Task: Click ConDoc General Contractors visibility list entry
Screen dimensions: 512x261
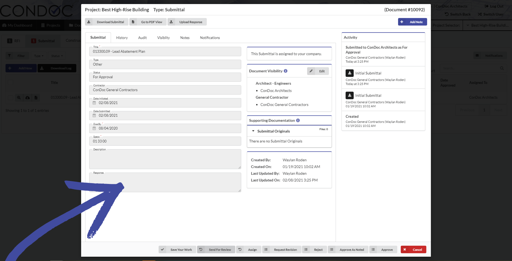Action: (x=284, y=105)
